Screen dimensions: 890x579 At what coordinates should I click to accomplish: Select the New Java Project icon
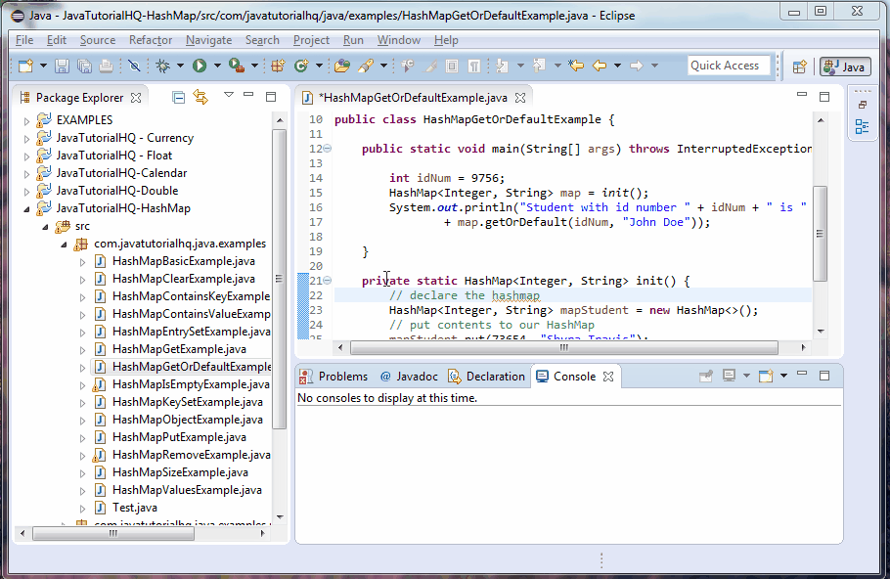pyautogui.click(x=278, y=67)
